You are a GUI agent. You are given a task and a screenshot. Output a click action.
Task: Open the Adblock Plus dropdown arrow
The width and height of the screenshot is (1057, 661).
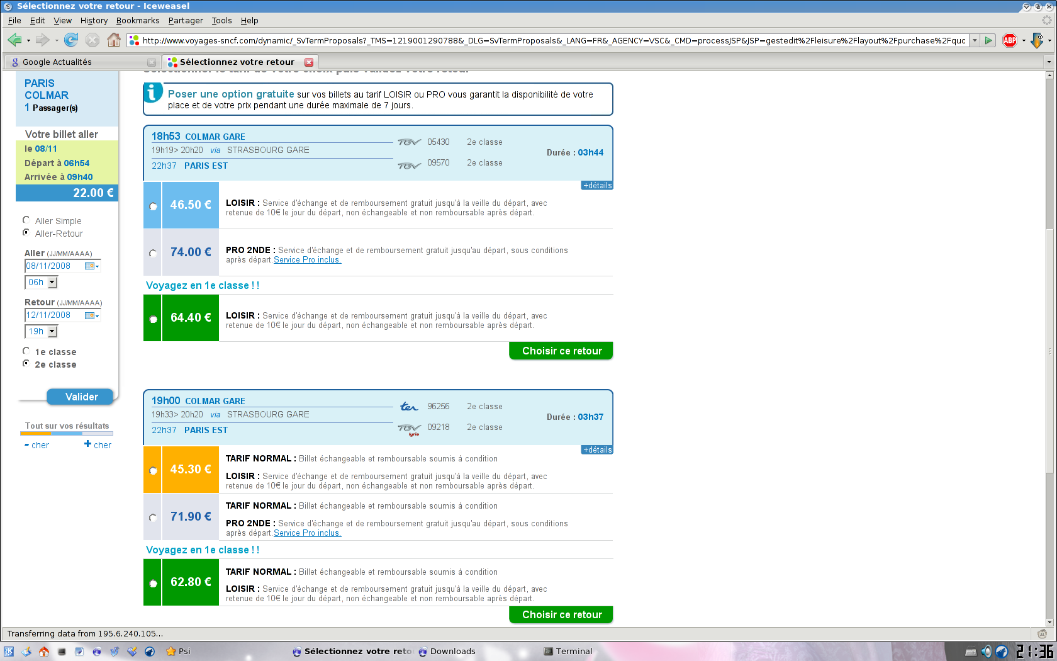(x=1024, y=41)
